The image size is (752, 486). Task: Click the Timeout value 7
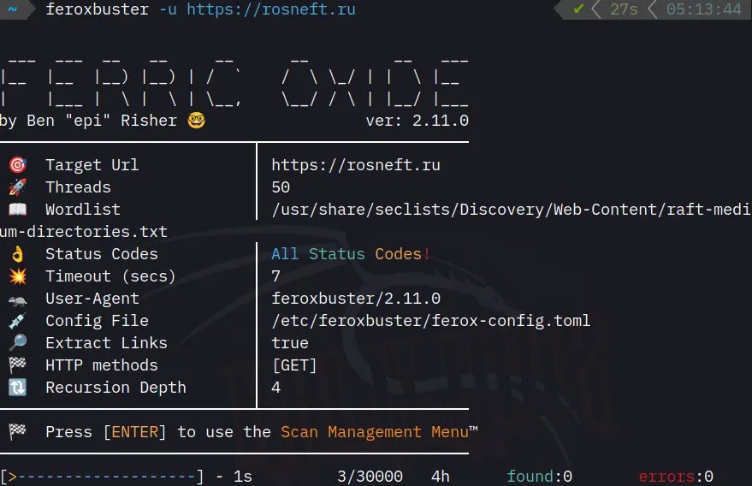(275, 276)
